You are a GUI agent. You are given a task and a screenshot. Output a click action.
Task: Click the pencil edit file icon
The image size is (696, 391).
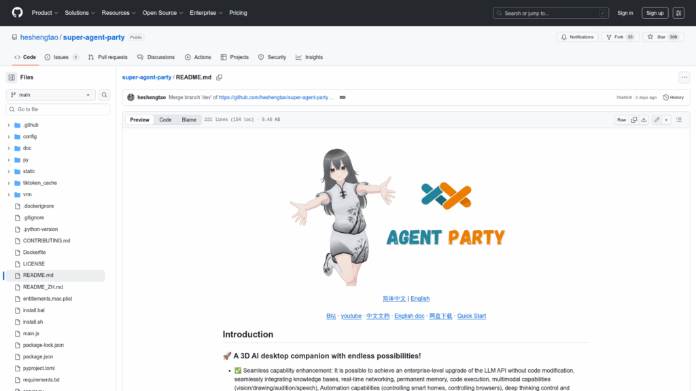tap(657, 119)
